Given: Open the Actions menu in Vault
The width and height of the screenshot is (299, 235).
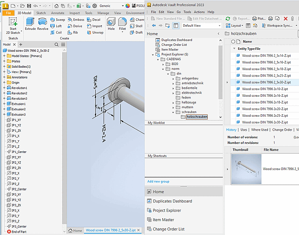Looking at the screenshot, I should pos(199,12).
